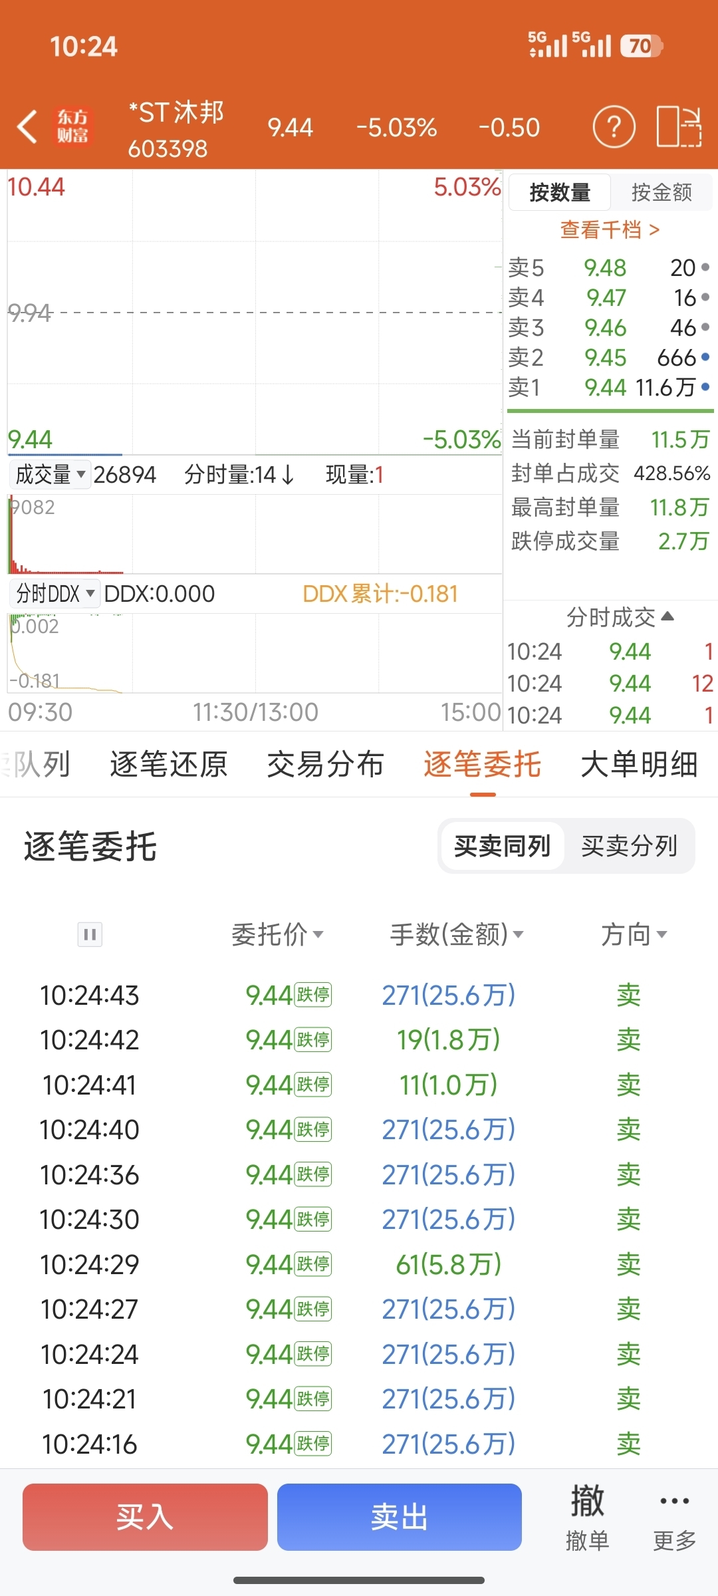Switch to 按金额 display mode
This screenshot has height=1596, width=718.
(x=661, y=193)
